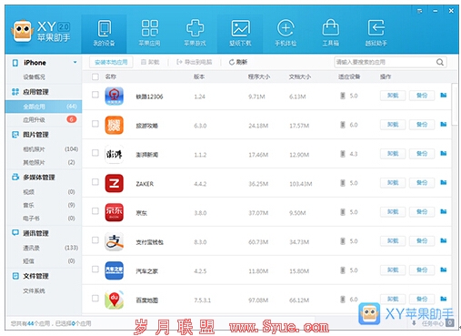The width and height of the screenshot is (461, 336).
Task: Open the 壁纸下载 wallpaper tab
Action: [x=240, y=34]
